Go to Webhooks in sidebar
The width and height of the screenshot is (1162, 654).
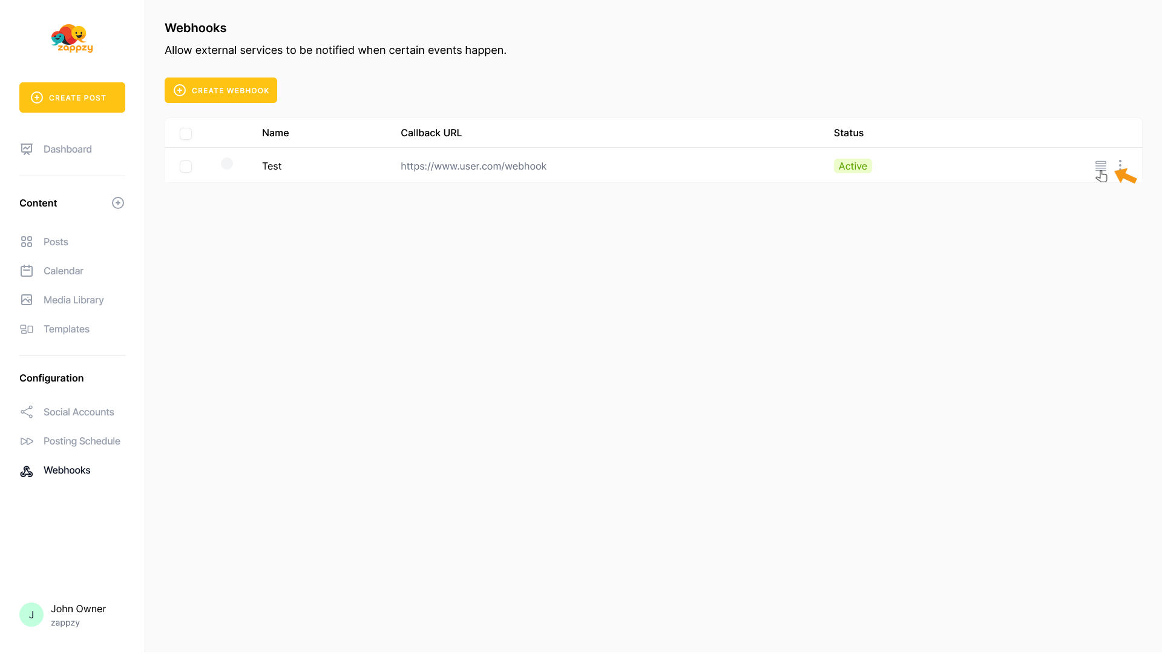[67, 470]
